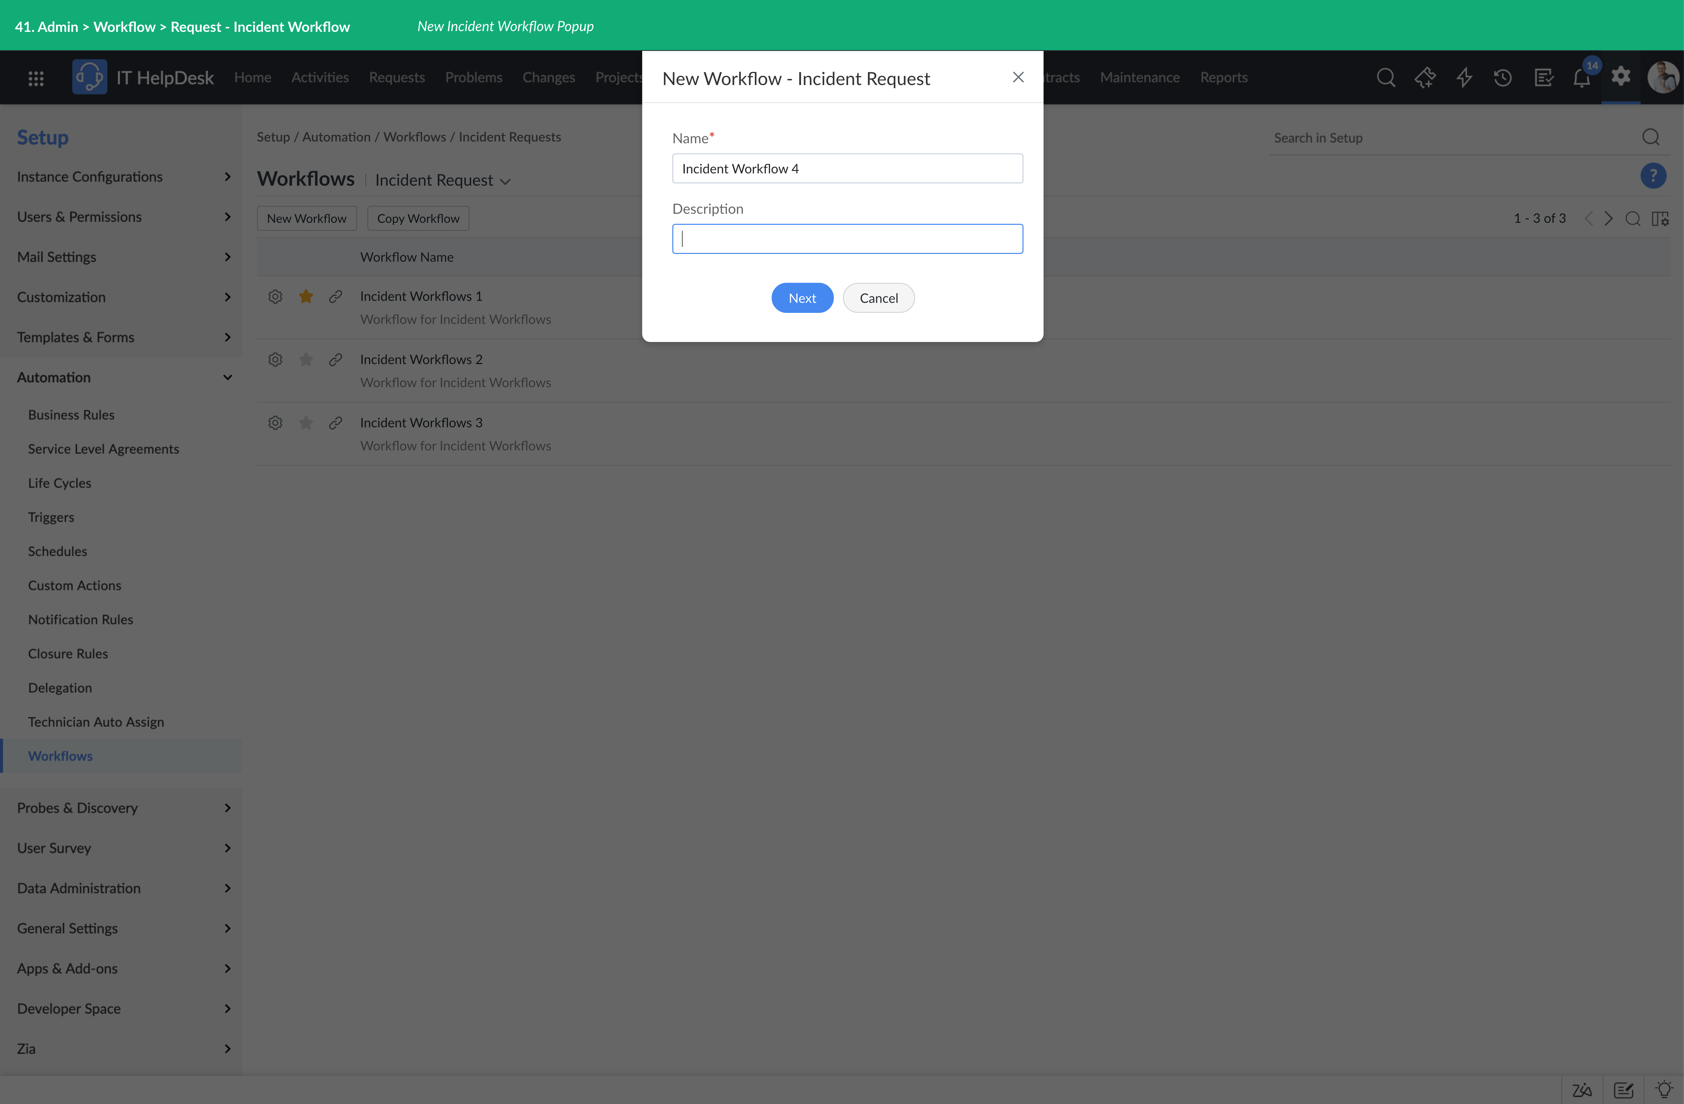Open Technician Auto Assign in sidebar

click(x=96, y=723)
